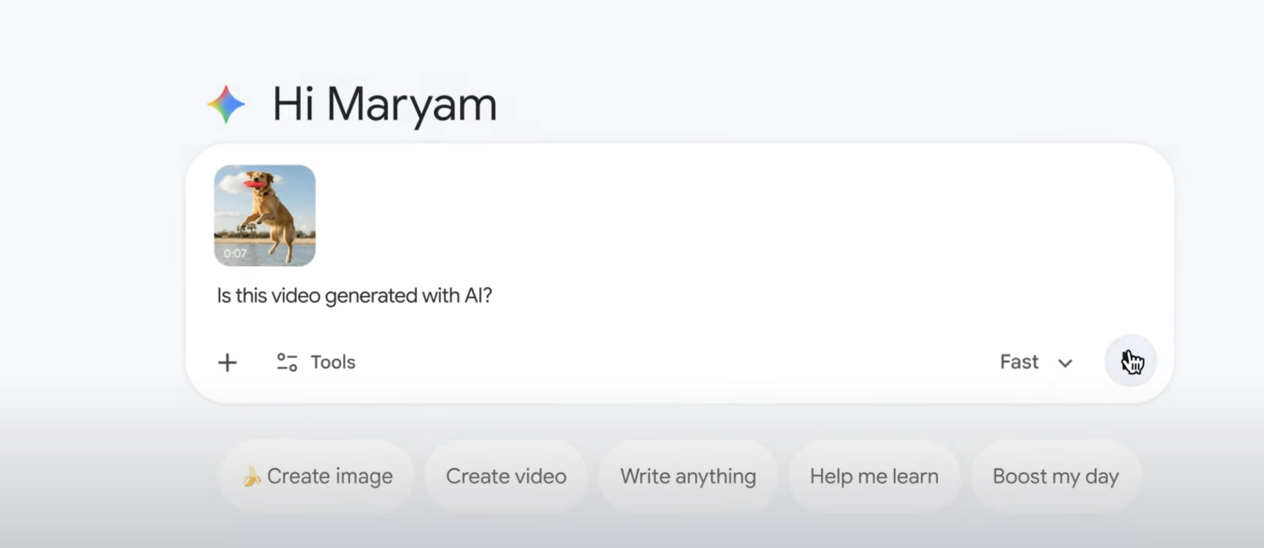Click the Tools sliders icon
This screenshot has height=548, width=1264.
pos(287,362)
